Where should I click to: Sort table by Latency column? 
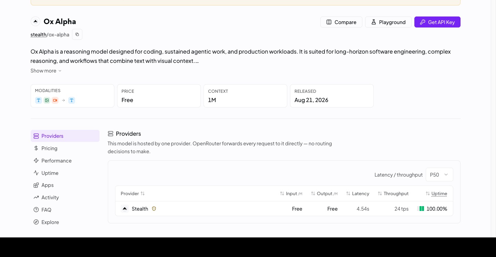coord(358,193)
